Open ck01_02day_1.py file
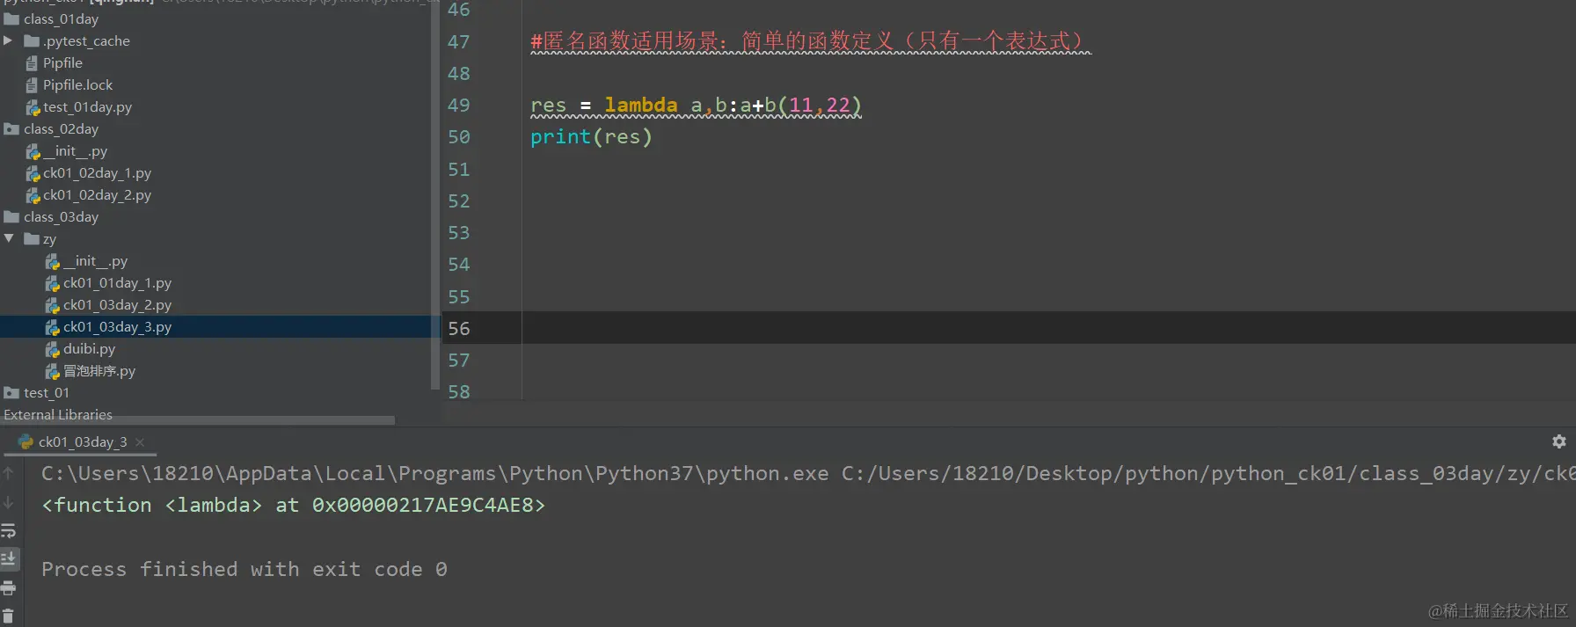 coord(89,172)
